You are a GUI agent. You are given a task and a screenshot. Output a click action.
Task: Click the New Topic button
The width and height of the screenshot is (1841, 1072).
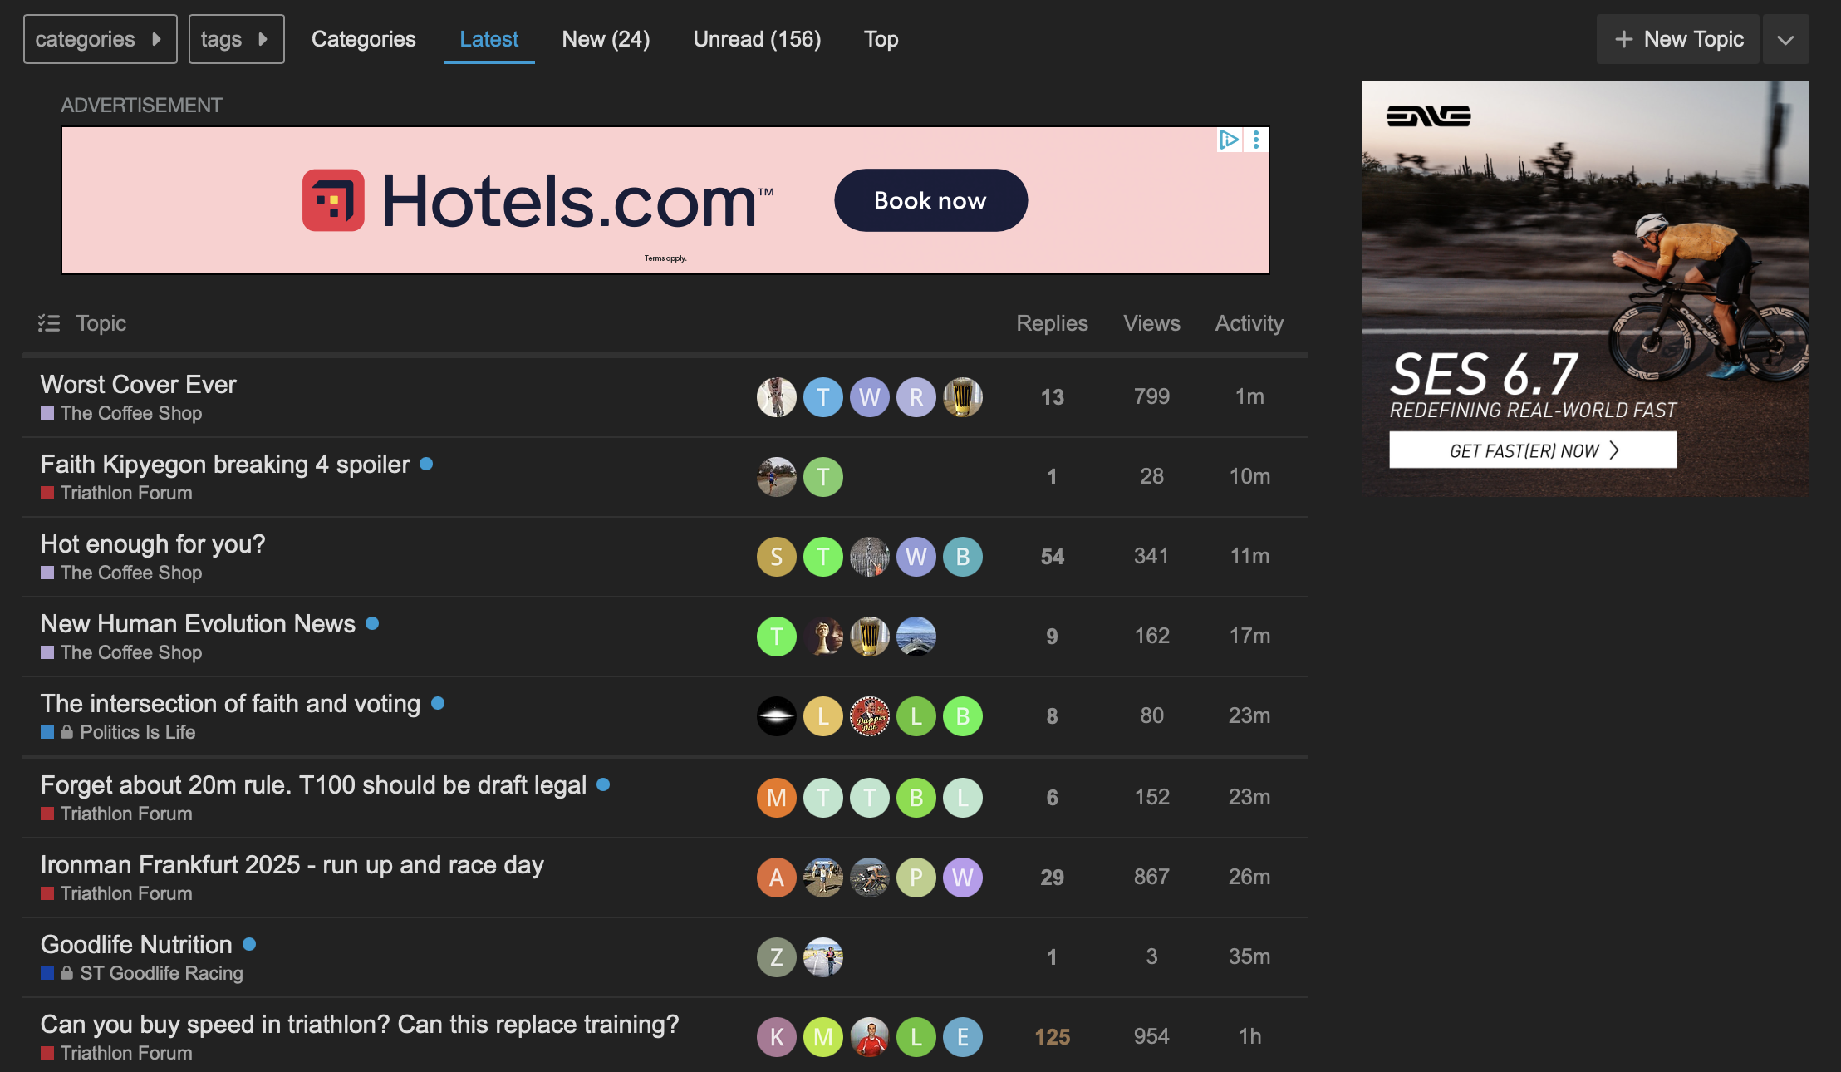[1678, 39]
